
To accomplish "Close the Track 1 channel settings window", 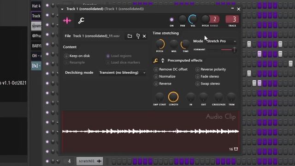I will pos(239,9).
